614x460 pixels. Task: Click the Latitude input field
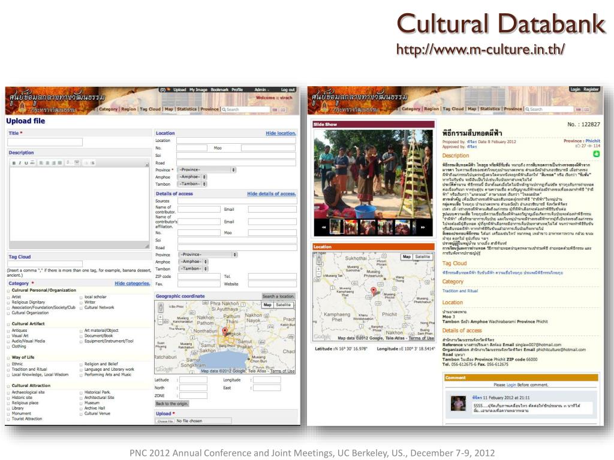[x=193, y=380]
